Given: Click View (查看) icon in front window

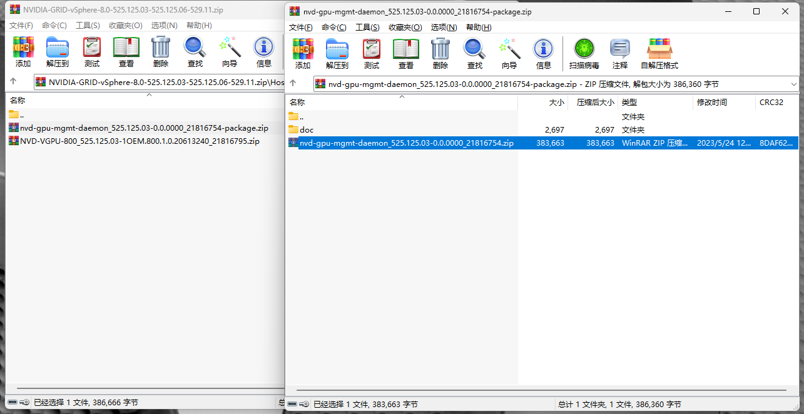Looking at the screenshot, I should pyautogui.click(x=406, y=53).
